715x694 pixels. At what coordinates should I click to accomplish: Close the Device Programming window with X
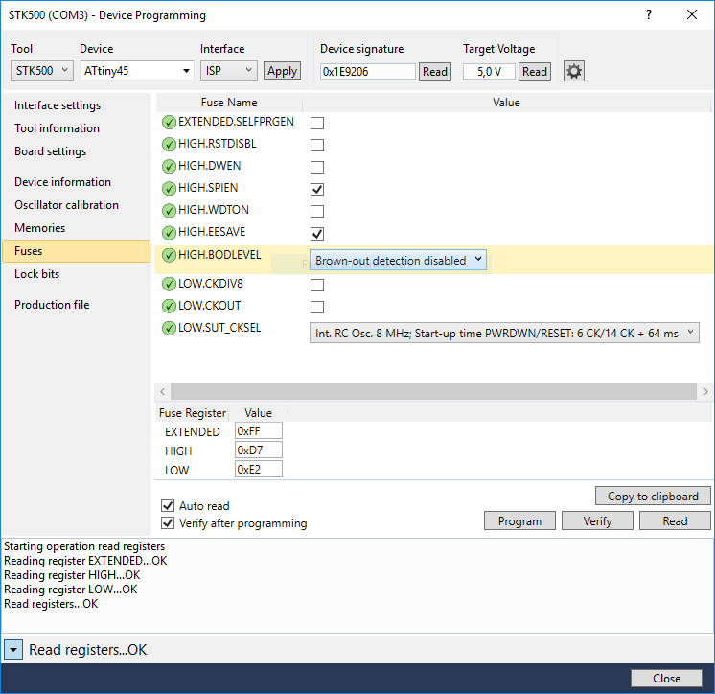coord(692,15)
